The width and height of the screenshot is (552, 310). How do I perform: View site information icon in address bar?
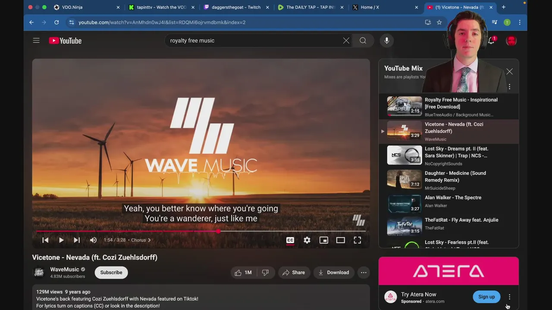pyautogui.click(x=72, y=22)
